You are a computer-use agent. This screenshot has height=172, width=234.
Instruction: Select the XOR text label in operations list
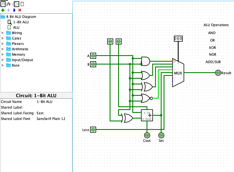tap(212, 48)
